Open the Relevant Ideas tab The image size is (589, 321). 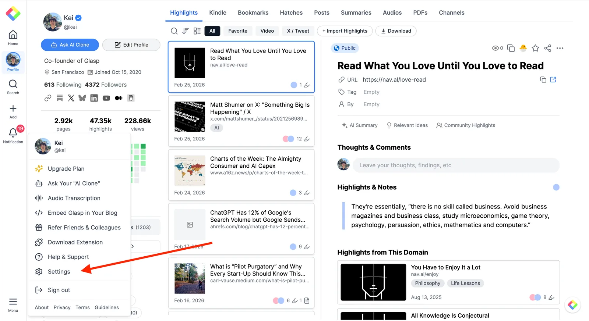(407, 125)
